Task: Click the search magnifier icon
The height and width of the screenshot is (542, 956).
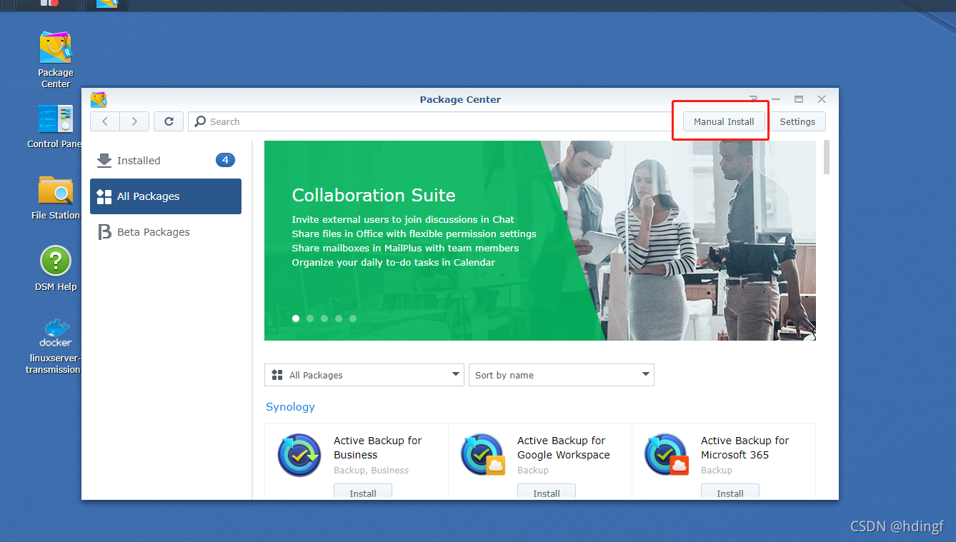Action: [201, 121]
